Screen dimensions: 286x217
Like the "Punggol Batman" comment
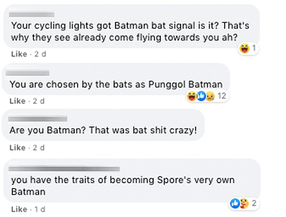pos(18,101)
